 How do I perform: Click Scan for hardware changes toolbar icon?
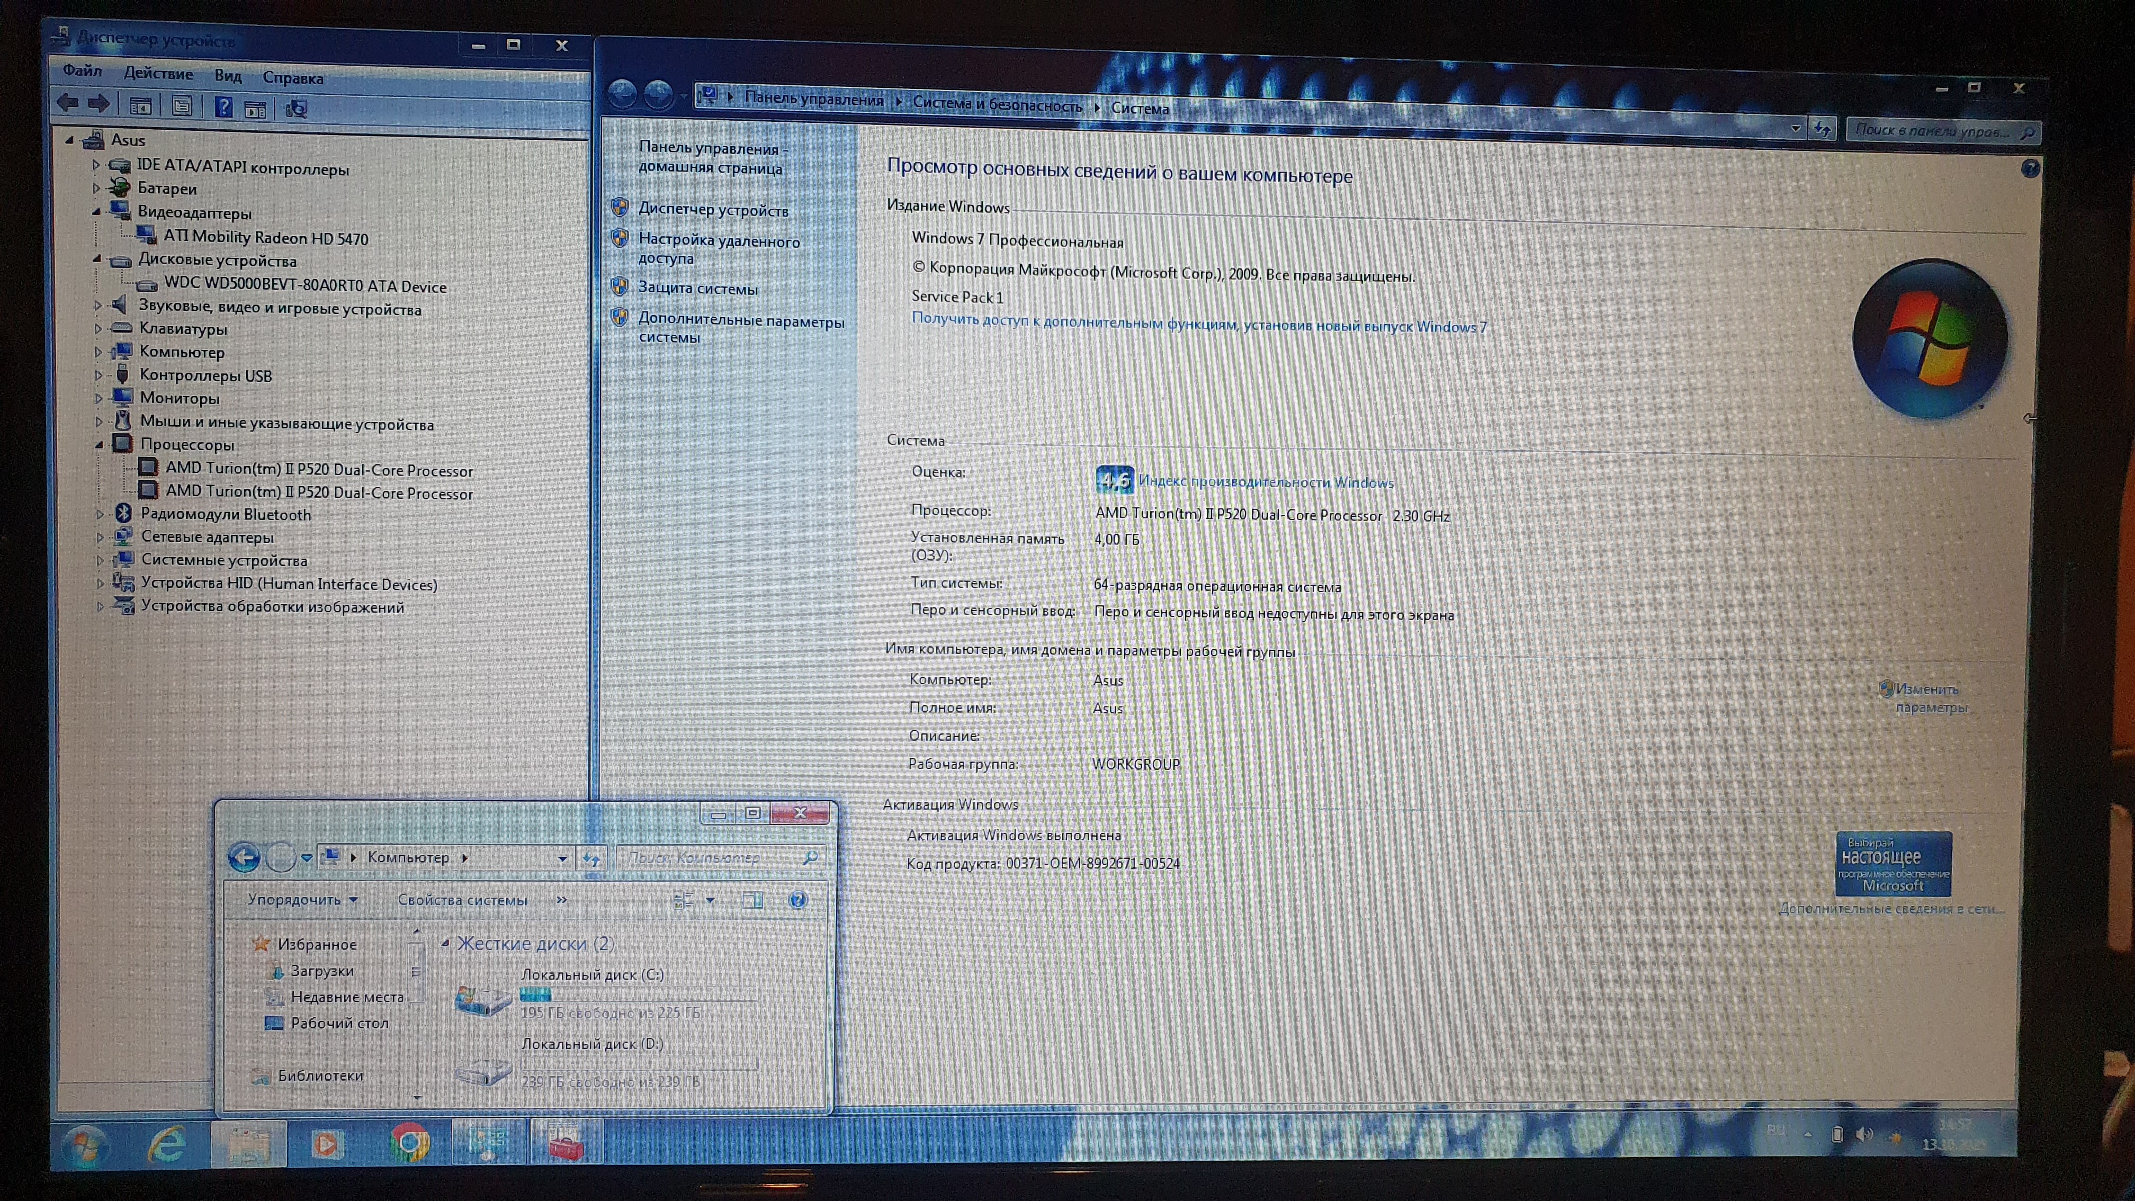pyautogui.click(x=296, y=109)
